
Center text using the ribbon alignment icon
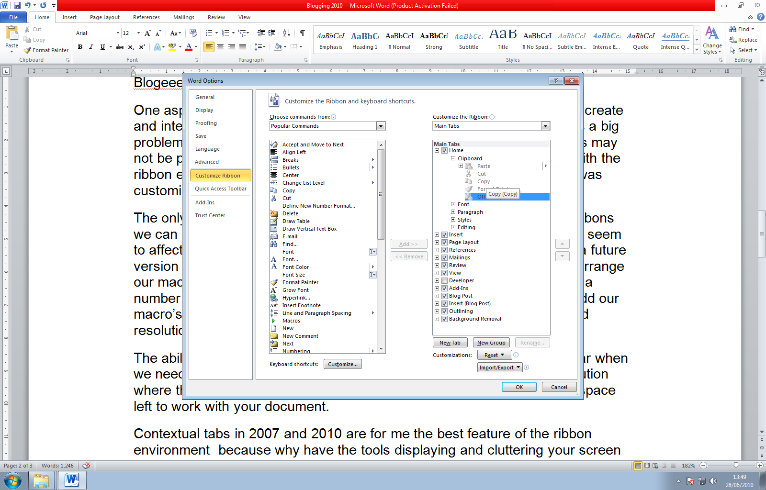(220, 47)
